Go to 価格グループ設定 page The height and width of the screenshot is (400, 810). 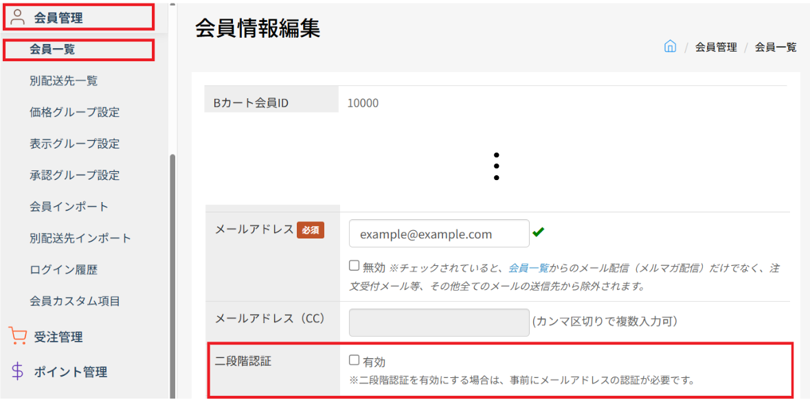point(74,112)
